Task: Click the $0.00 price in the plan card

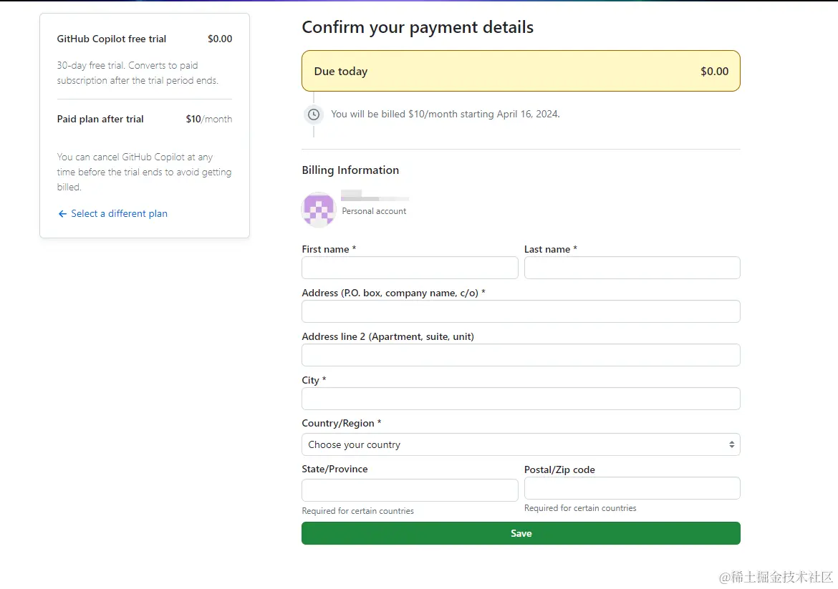Action: (220, 39)
